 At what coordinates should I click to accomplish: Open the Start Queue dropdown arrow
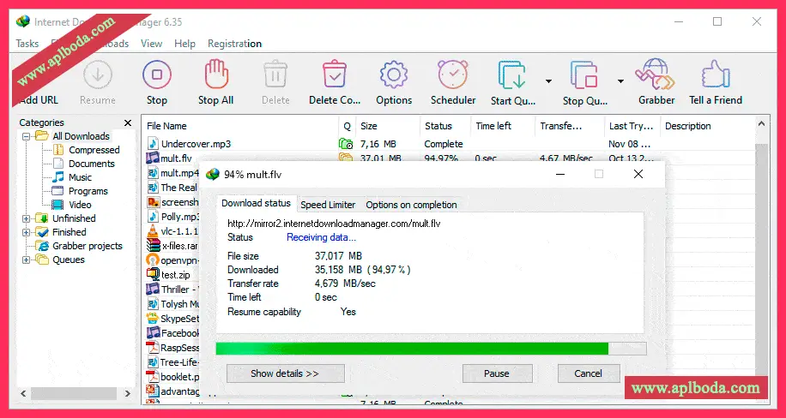(x=548, y=82)
